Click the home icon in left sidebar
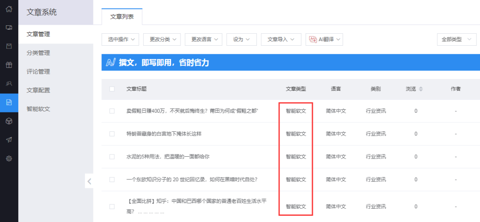Viewport: 480px width, 222px height. point(9,8)
